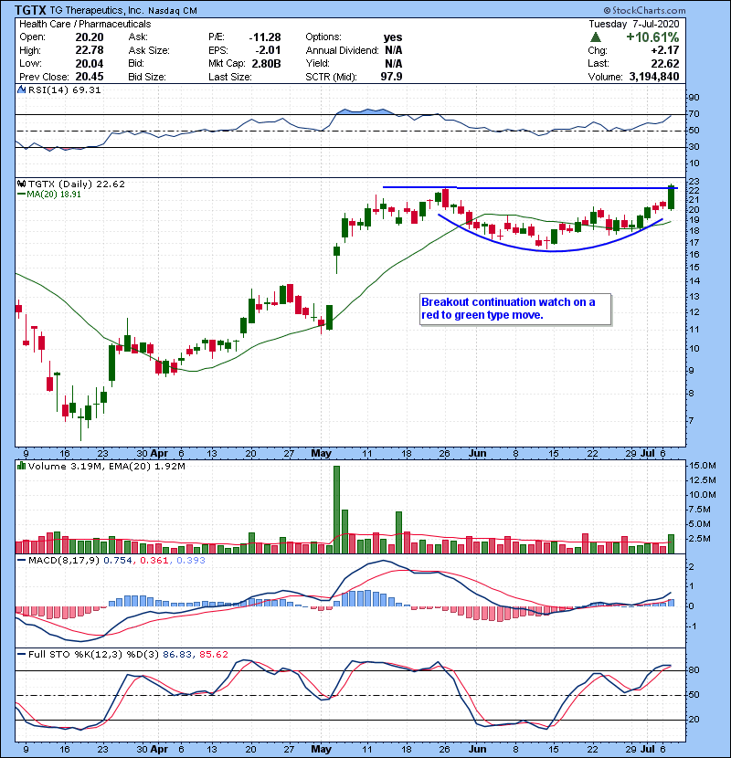Viewport: 731px width, 758px height.
Task: Click the TGTX ticker symbol in header
Action: pyautogui.click(x=30, y=10)
